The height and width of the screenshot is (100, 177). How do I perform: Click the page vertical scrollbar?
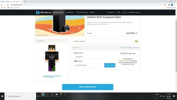(176, 46)
